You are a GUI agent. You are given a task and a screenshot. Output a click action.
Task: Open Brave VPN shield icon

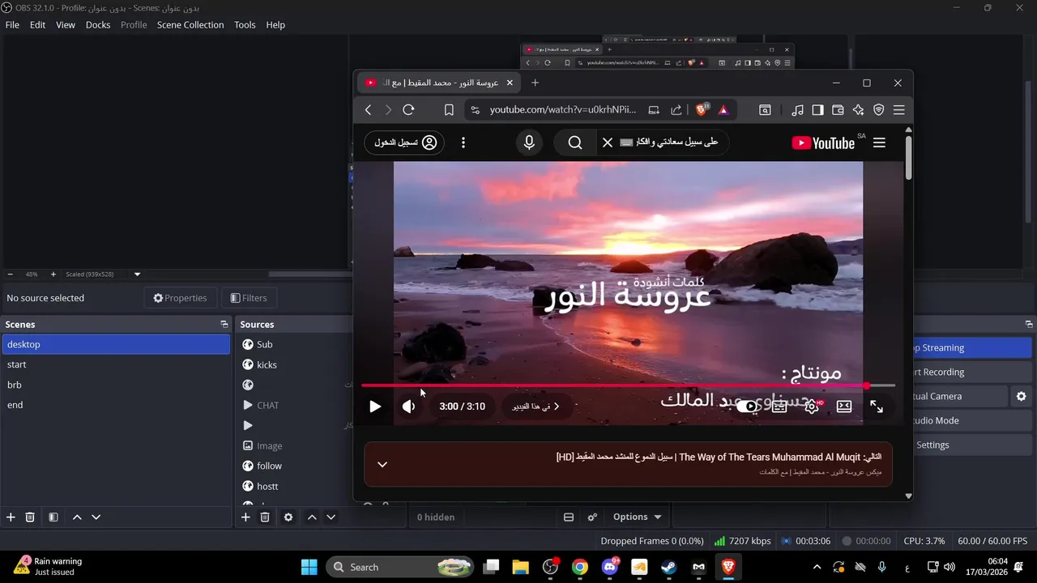pos(879,110)
